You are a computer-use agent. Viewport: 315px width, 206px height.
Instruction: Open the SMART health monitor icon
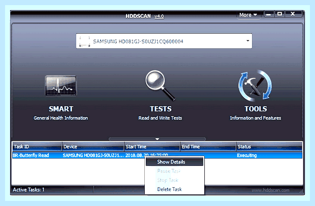click(61, 85)
